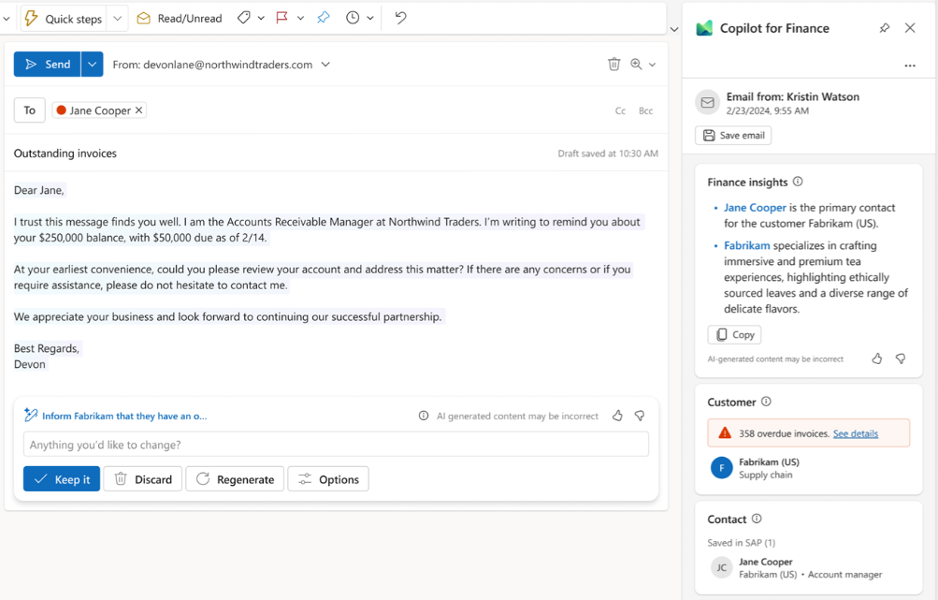Click the info icon beside AI generated content
Viewport: 938px width, 600px height.
click(424, 416)
